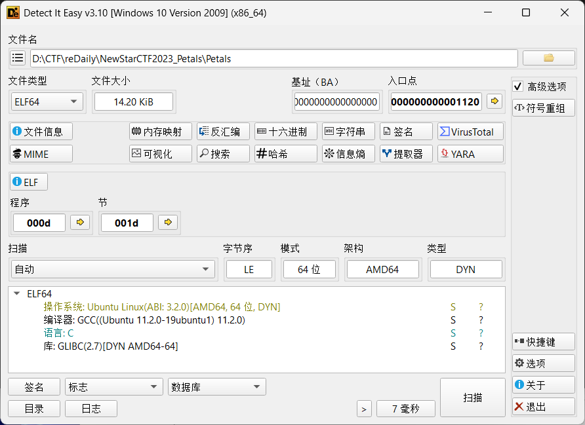Click the main 扫描 scan button

click(x=473, y=397)
